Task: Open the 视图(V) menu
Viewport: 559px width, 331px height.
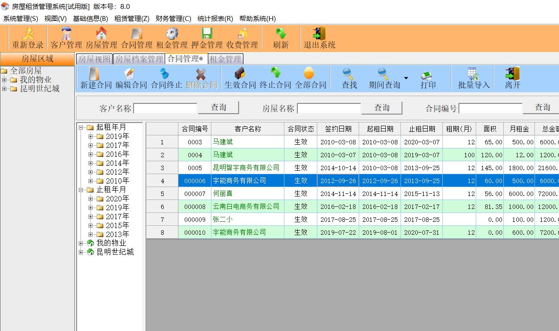Action: tap(55, 18)
